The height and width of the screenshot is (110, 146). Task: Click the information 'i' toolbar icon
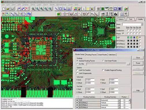[84, 9]
